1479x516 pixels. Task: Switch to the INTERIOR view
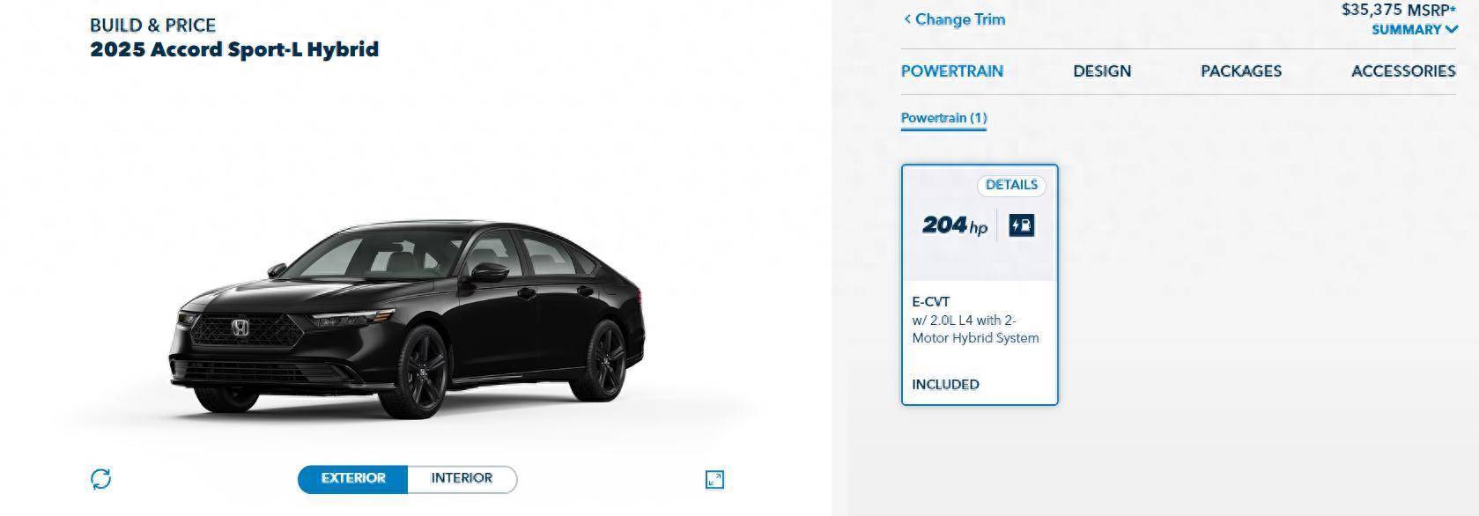coord(462,478)
